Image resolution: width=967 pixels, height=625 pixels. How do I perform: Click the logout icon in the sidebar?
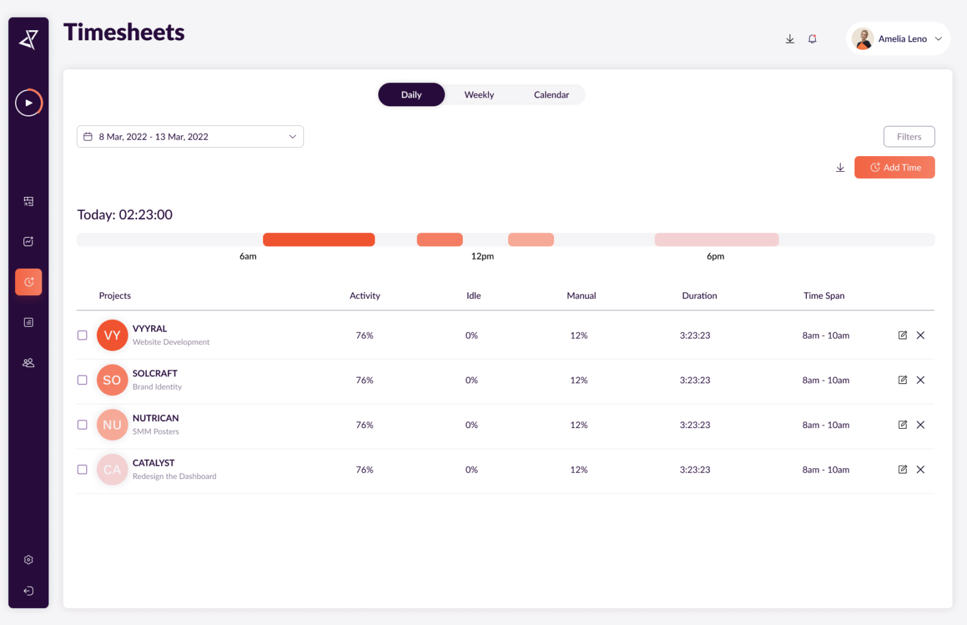coord(28,590)
